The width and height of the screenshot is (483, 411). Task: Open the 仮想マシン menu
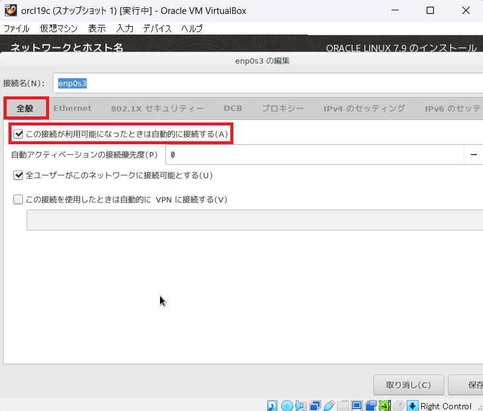coord(58,28)
